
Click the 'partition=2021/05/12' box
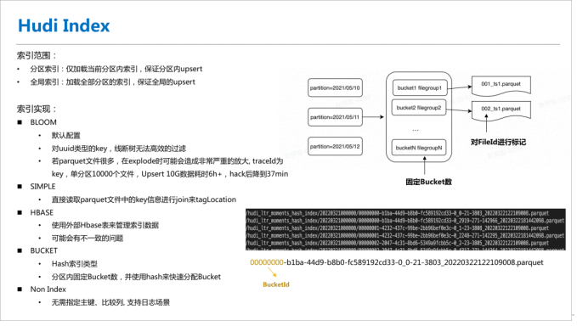335,146
